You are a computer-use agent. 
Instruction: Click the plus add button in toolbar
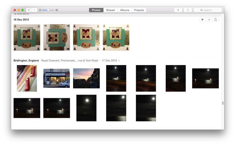[178, 10]
